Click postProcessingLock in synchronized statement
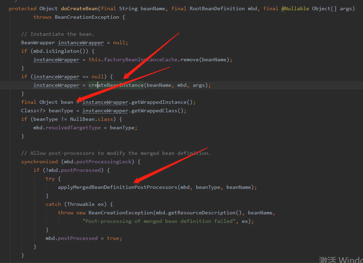Screen dimensions: 363x263 104,162
